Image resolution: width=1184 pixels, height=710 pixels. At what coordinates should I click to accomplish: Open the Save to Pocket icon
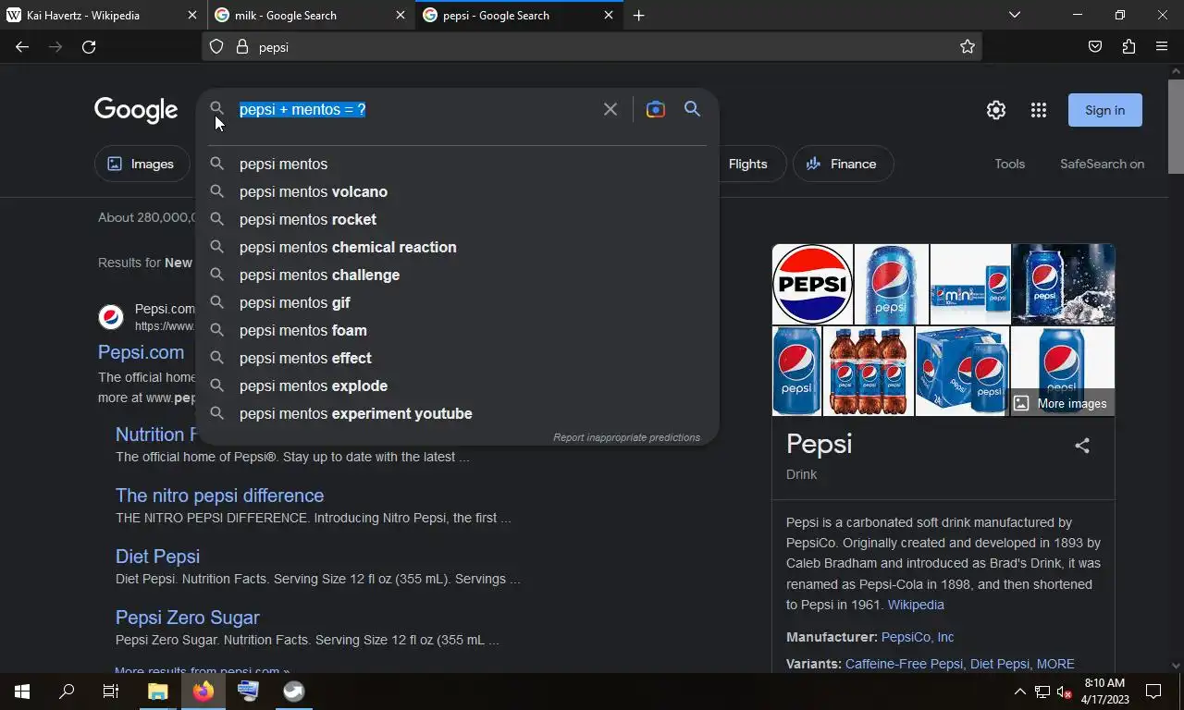[1095, 47]
